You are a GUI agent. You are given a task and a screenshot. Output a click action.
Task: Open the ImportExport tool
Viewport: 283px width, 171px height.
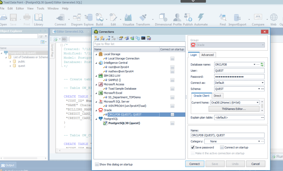(237, 20)
